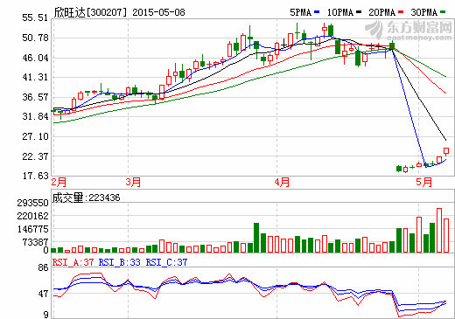Click the 17.63 price axis label
The width and height of the screenshot is (455, 319).
pos(35,176)
